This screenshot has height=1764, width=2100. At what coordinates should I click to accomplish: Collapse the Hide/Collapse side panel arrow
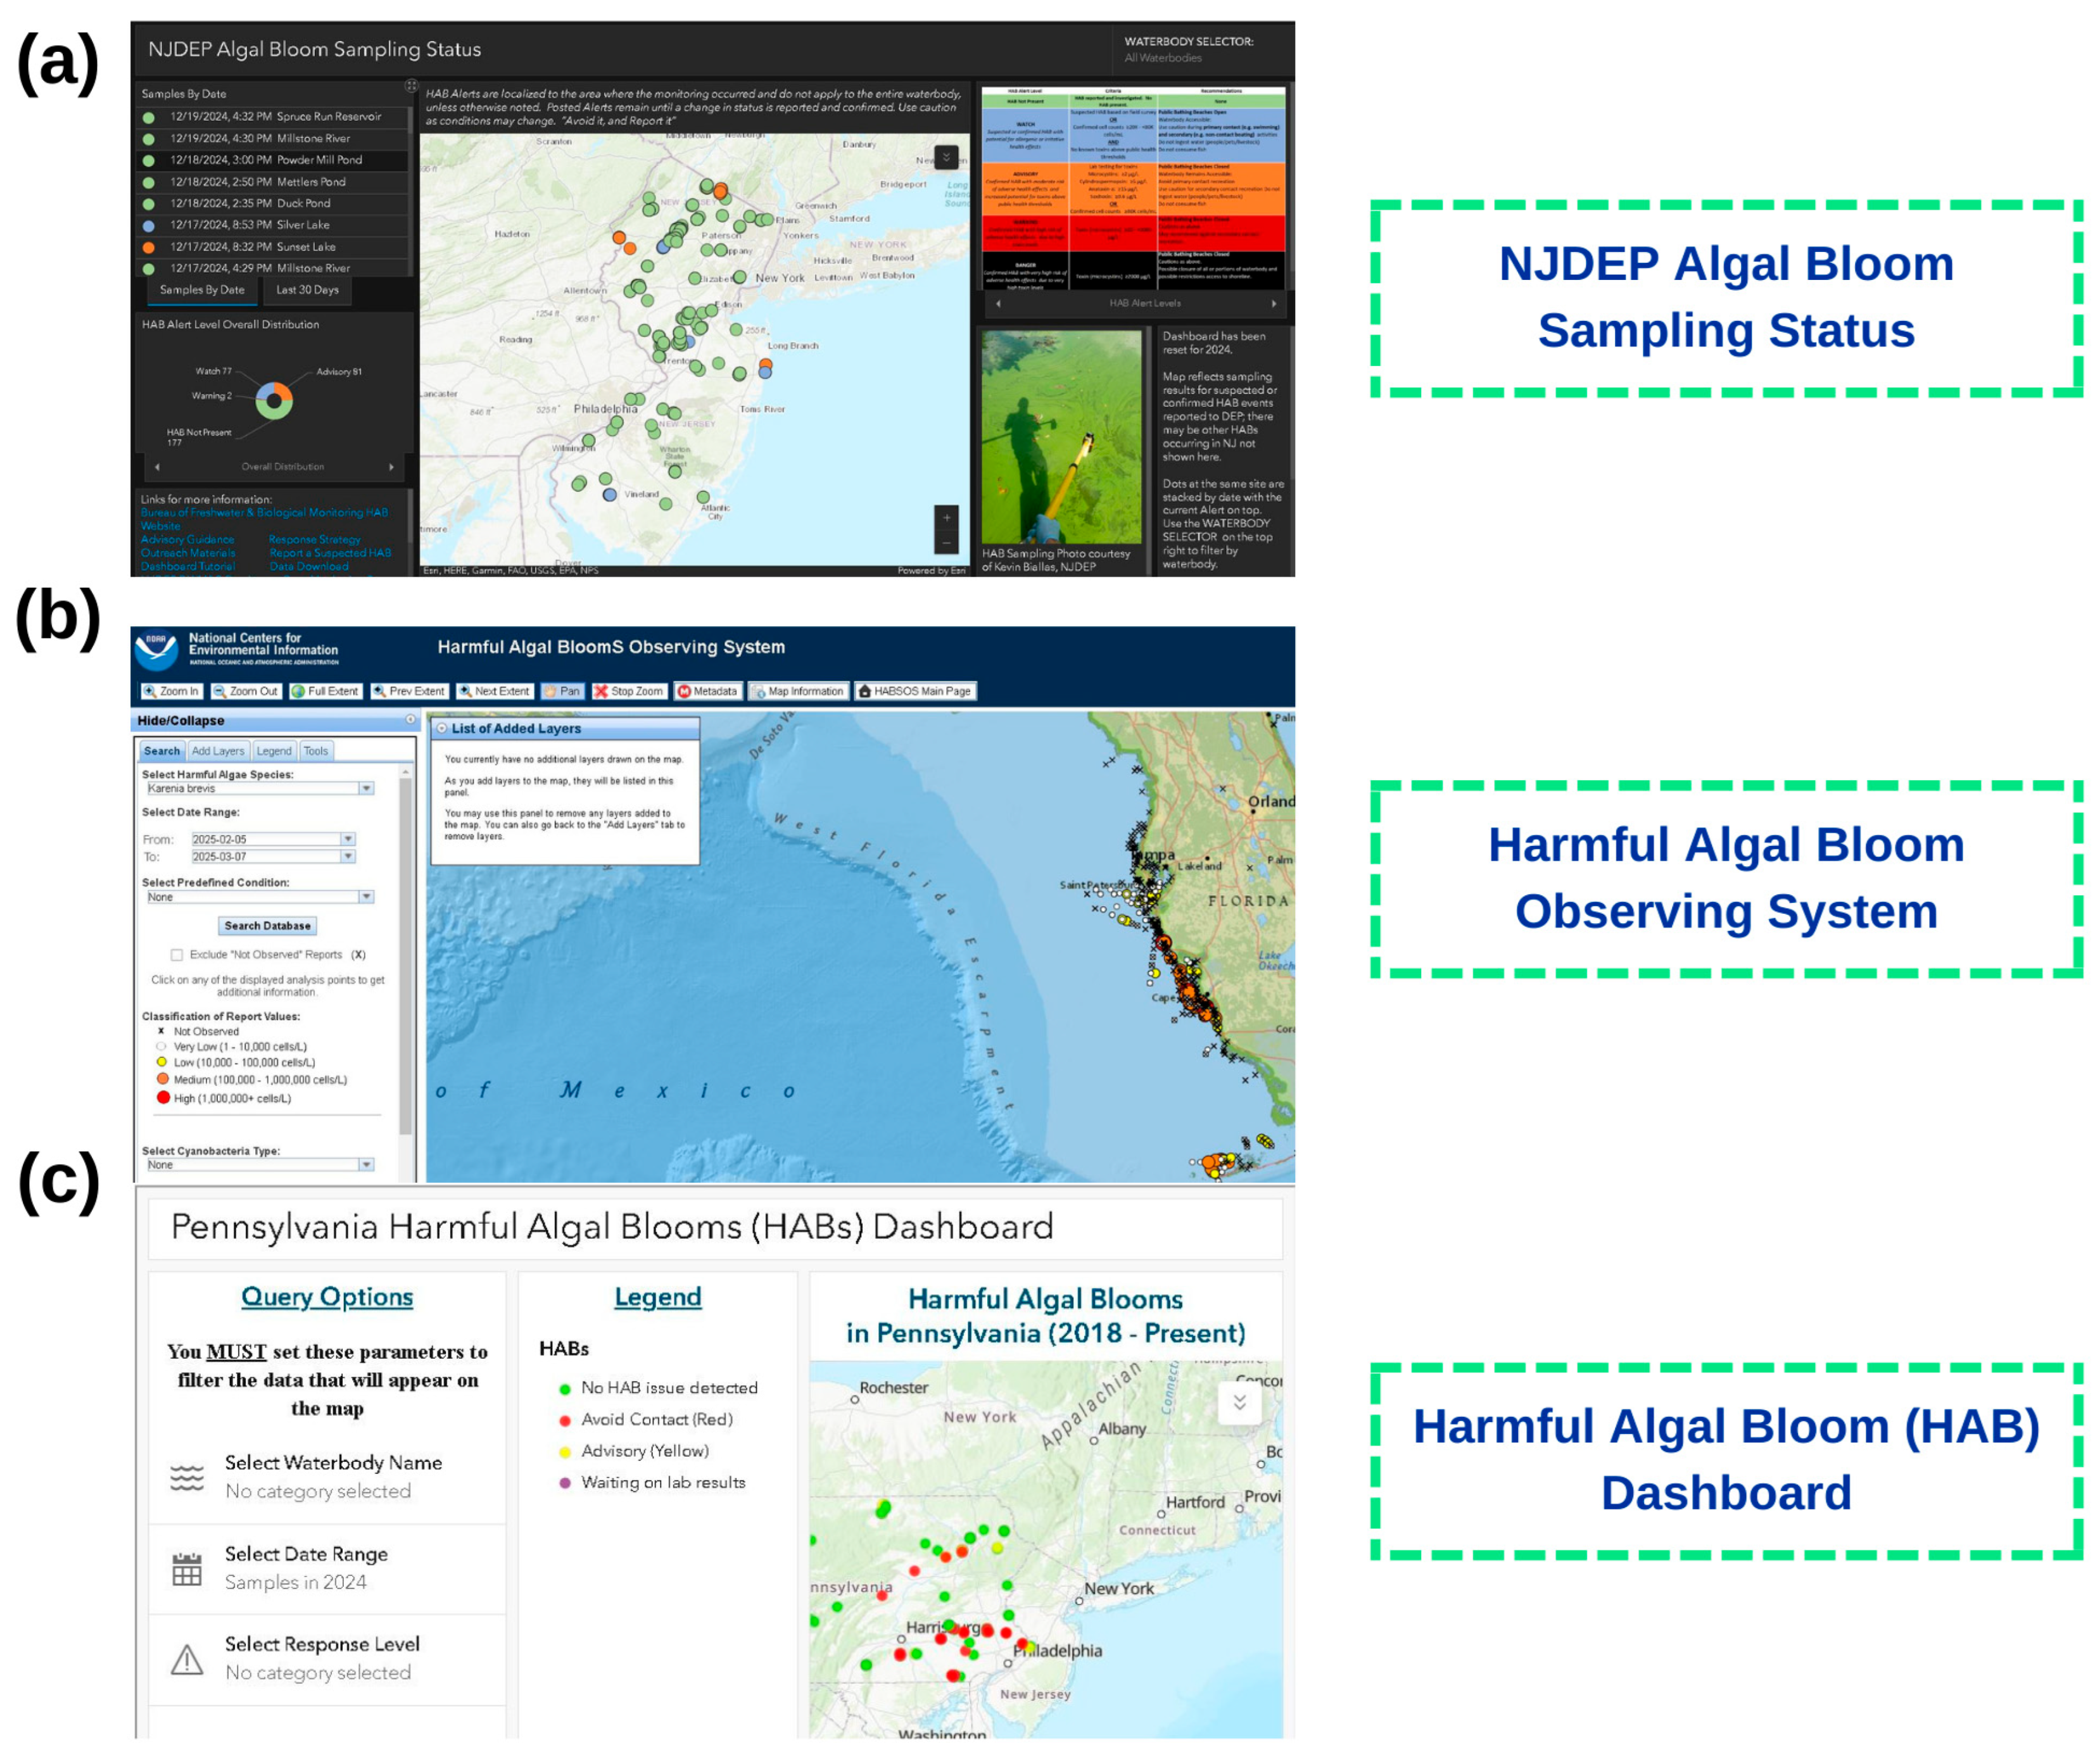tap(410, 720)
